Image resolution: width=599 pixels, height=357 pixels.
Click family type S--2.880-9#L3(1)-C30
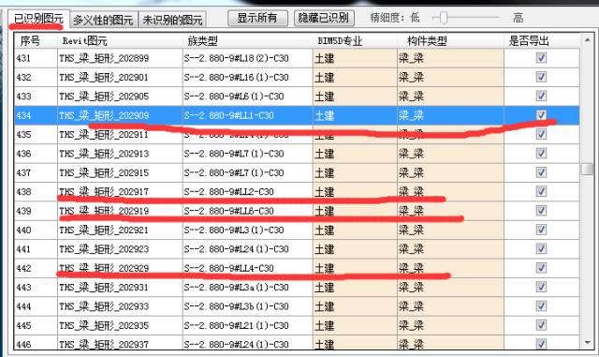[234, 230]
